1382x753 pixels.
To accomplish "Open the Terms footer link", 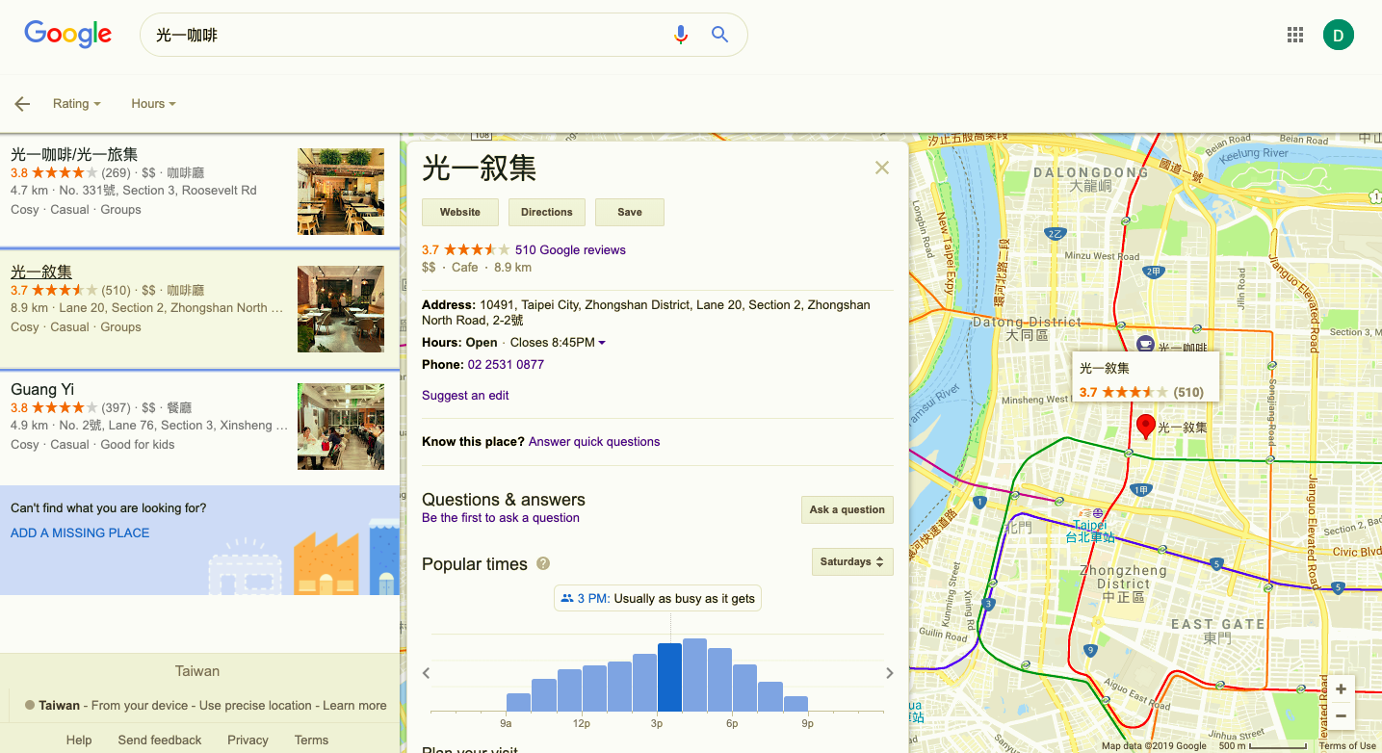I will point(311,740).
